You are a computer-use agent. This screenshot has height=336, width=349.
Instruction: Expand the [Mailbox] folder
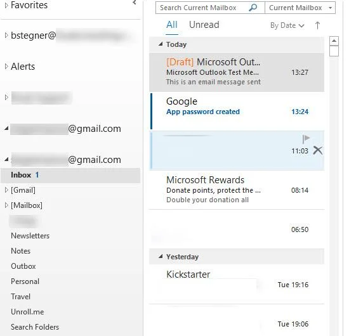point(6,205)
